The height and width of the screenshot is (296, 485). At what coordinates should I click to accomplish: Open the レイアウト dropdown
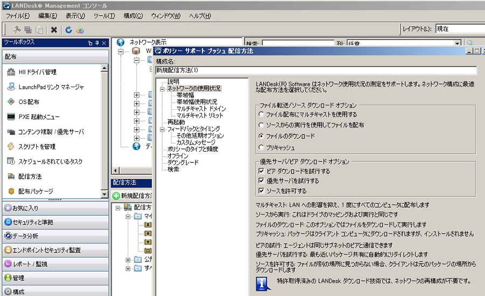click(x=459, y=29)
